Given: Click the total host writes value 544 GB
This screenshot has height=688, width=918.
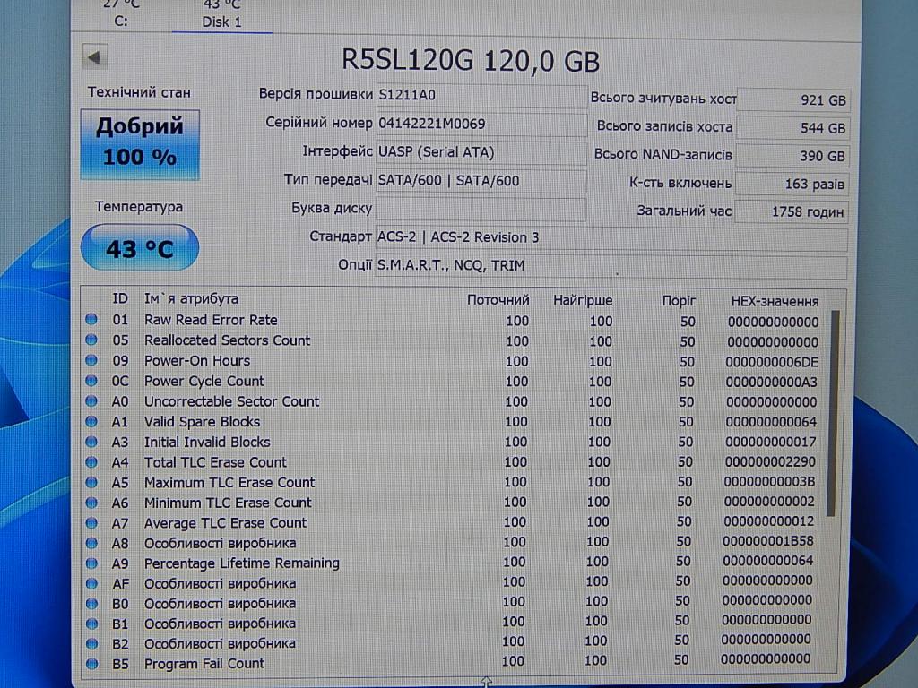Looking at the screenshot, I should 792,127.
